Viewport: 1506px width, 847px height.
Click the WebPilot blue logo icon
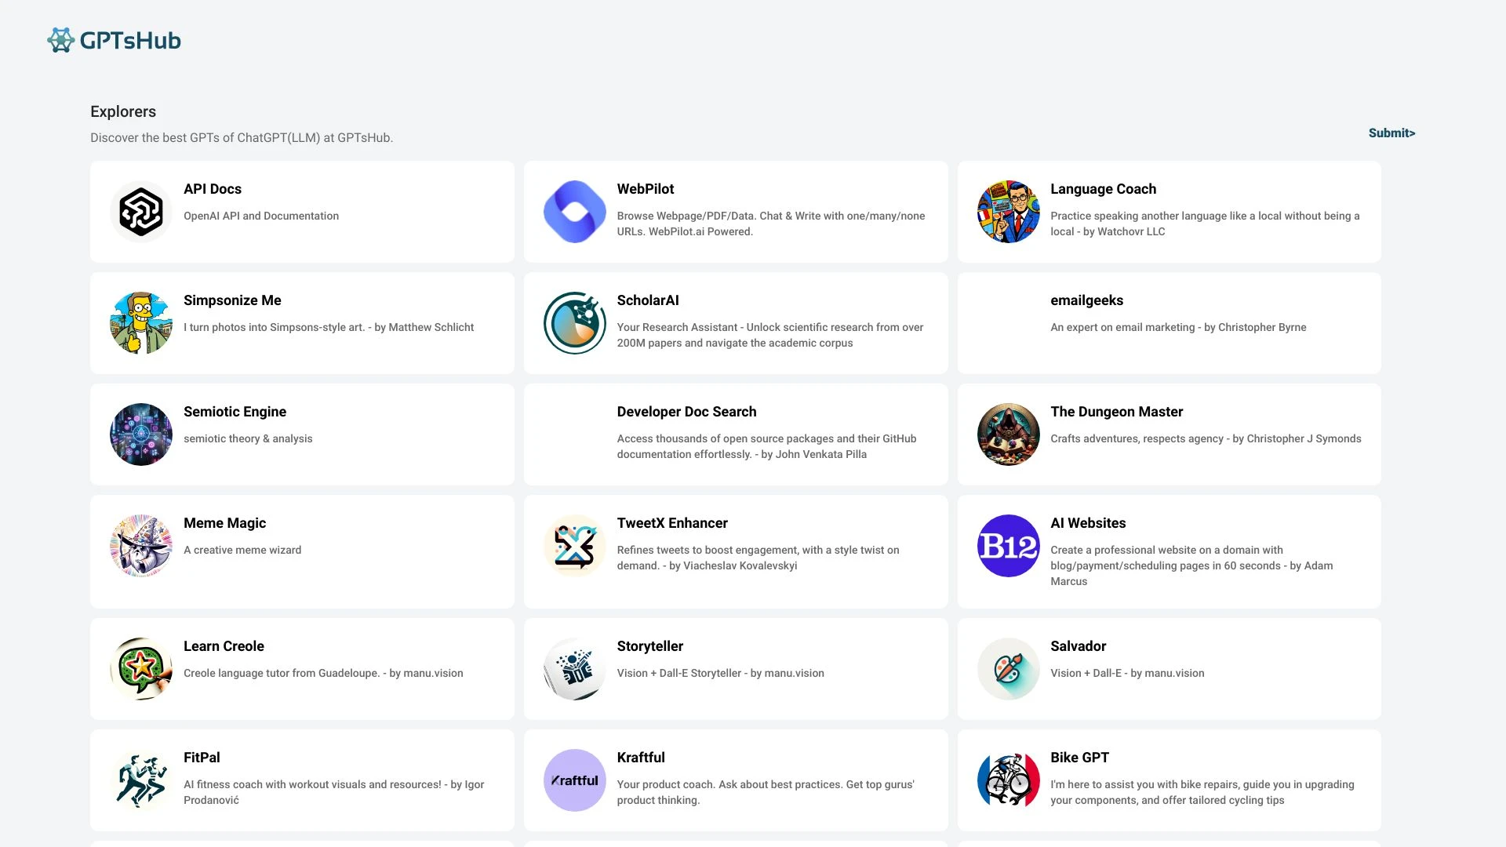574,212
